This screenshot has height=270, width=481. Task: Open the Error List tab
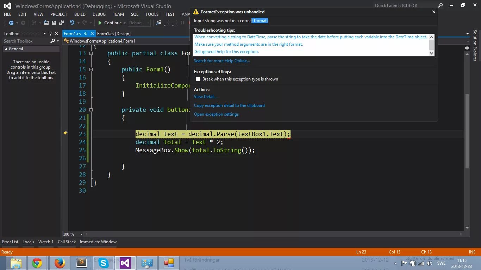(x=10, y=242)
